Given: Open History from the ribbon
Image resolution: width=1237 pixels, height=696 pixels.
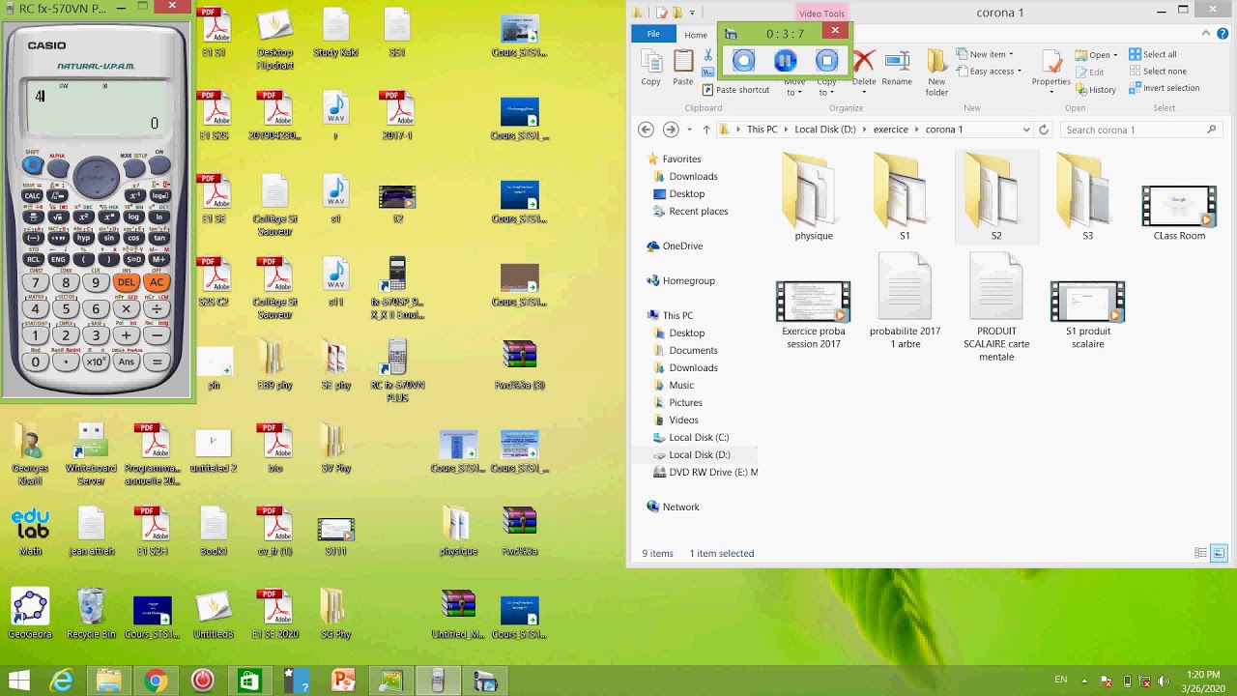Looking at the screenshot, I should (1095, 90).
